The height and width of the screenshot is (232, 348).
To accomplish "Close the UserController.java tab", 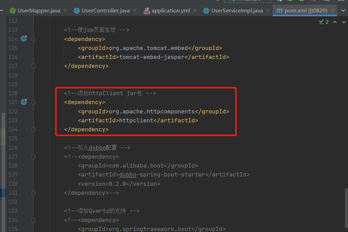I will [x=135, y=10].
